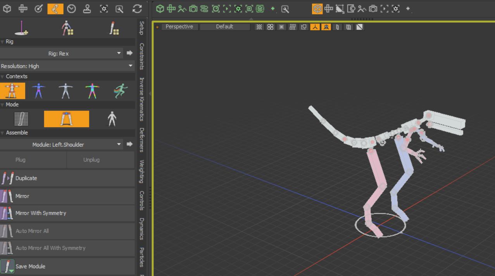Click the green cube icon
The width and height of the screenshot is (495, 276).
coord(160,9)
